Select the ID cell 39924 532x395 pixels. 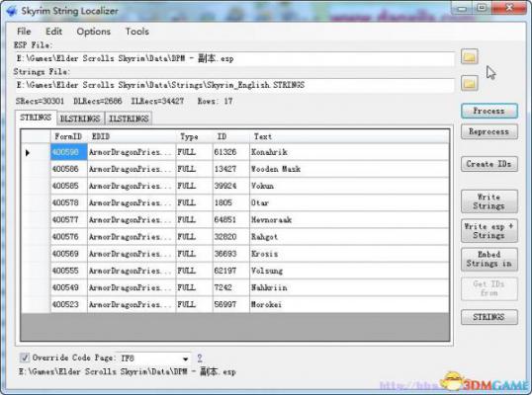click(231, 186)
